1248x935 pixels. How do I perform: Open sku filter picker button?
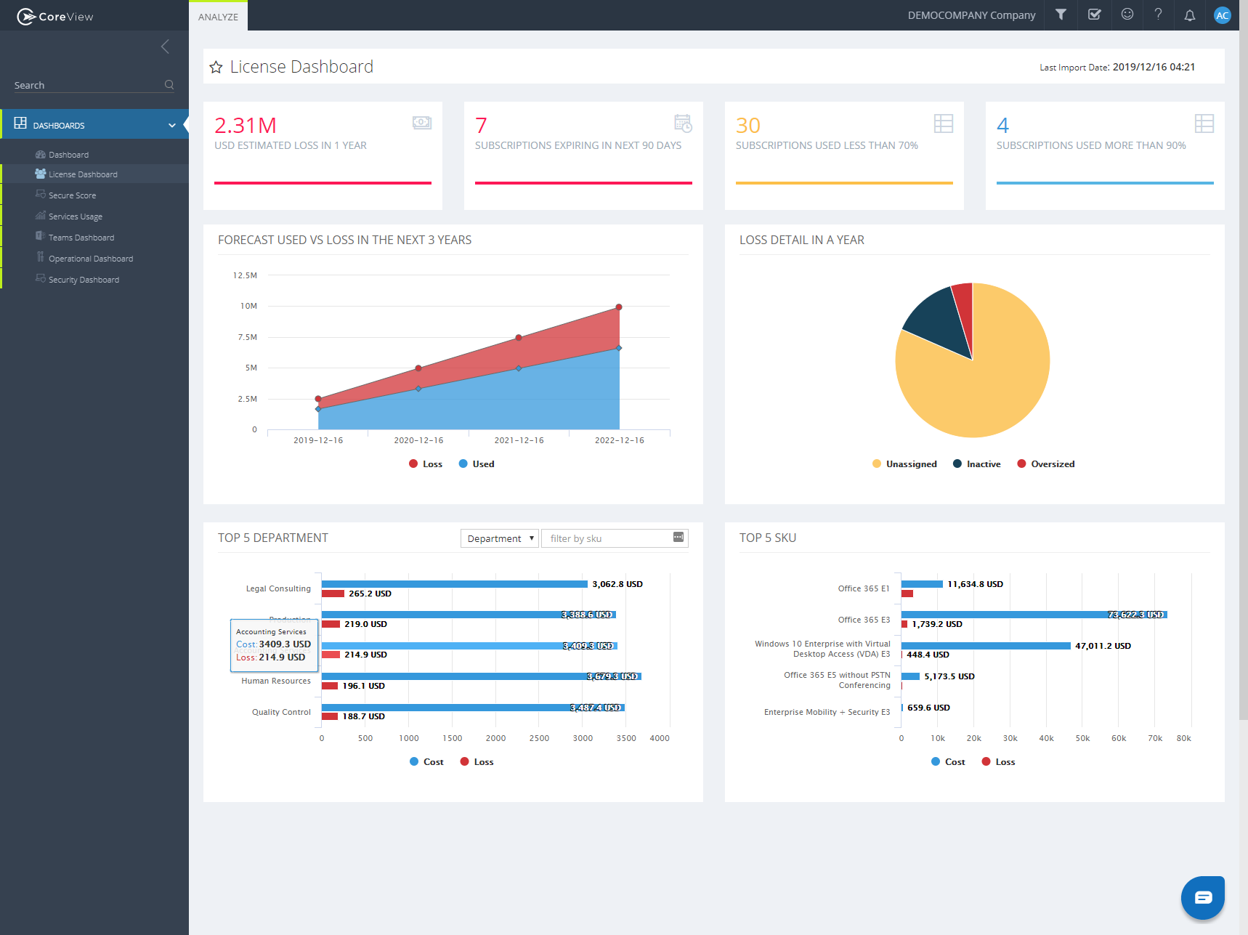click(678, 538)
